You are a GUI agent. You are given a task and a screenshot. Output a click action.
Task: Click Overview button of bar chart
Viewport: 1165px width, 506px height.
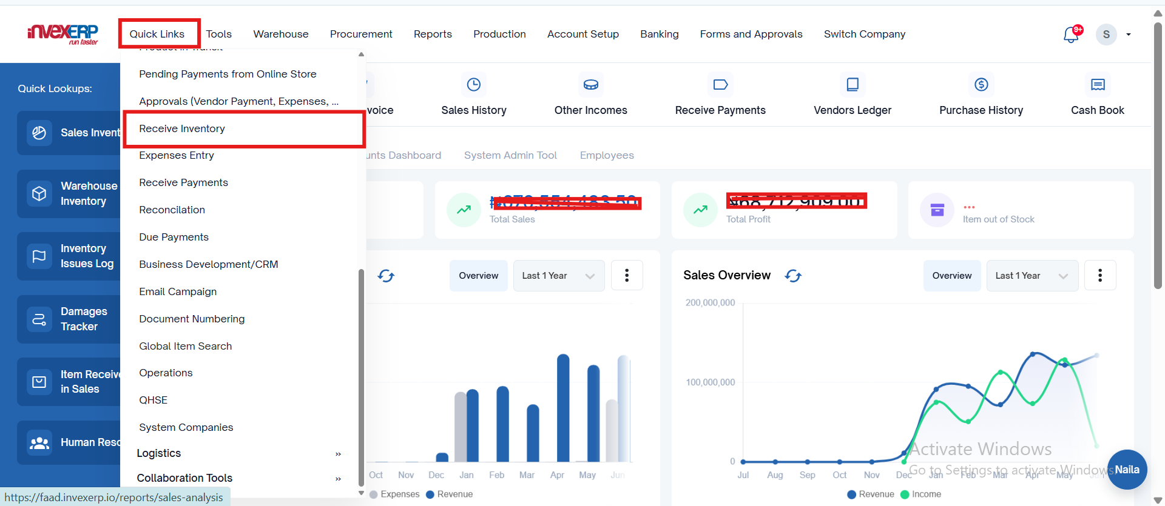pyautogui.click(x=479, y=276)
